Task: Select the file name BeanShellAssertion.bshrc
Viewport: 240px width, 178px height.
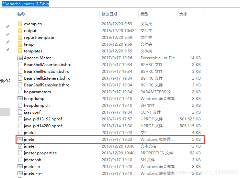Action: tap(47, 64)
